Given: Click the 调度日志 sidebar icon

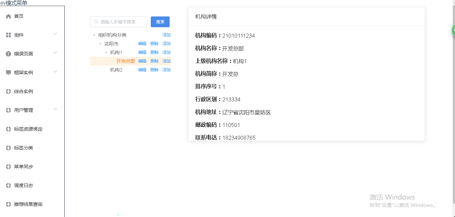Looking at the screenshot, I should [x=8, y=185].
